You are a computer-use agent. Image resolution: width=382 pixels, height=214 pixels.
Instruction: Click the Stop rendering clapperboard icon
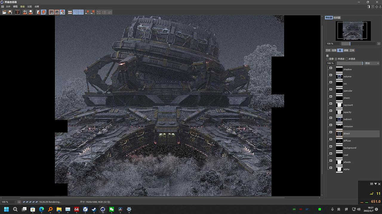tap(18, 12)
